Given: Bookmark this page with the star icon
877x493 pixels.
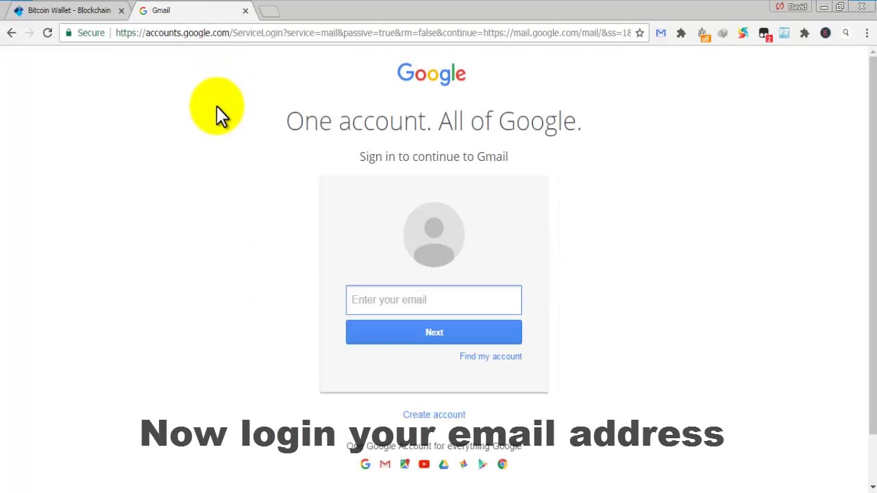Looking at the screenshot, I should click(x=639, y=33).
